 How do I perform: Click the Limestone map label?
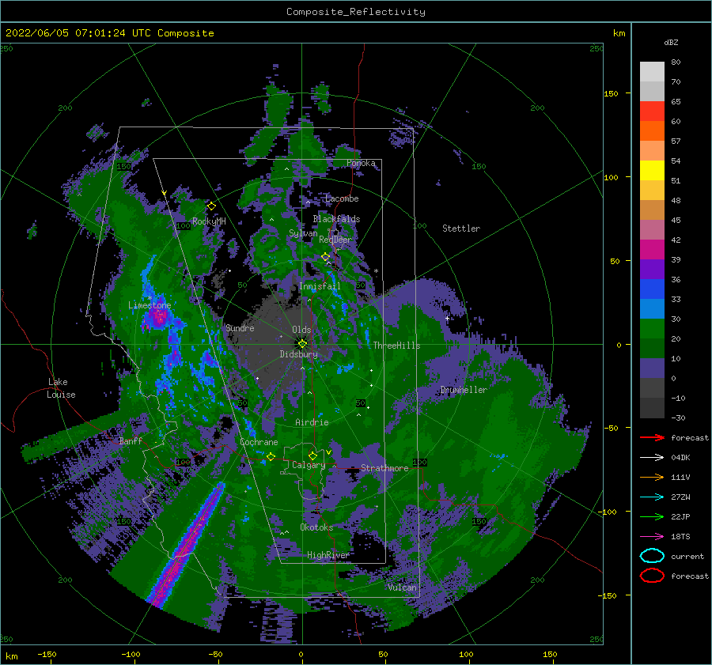pos(150,305)
